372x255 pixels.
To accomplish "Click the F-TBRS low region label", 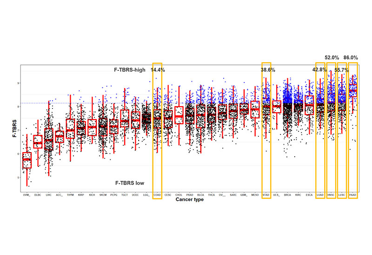I will pyautogui.click(x=130, y=183).
